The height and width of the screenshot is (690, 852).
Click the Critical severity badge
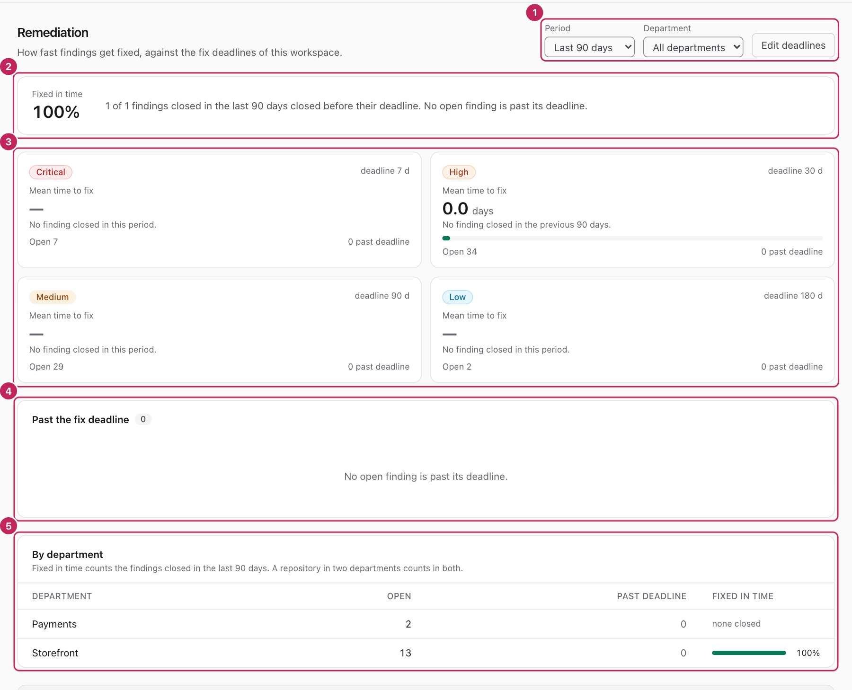tap(51, 172)
